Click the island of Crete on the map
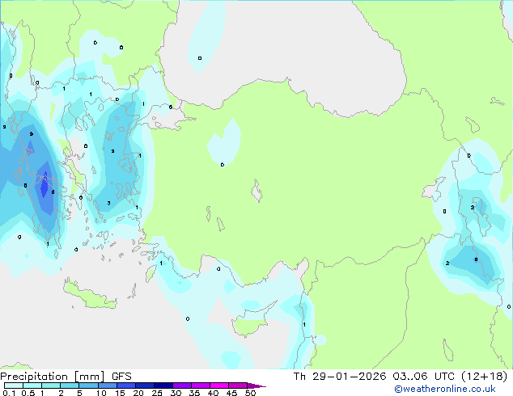513x396 pixels. 90,295
